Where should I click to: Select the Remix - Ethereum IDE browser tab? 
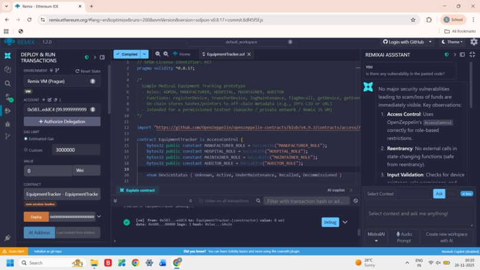click(49, 6)
